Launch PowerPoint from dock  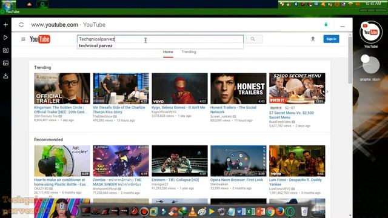tap(260, 212)
